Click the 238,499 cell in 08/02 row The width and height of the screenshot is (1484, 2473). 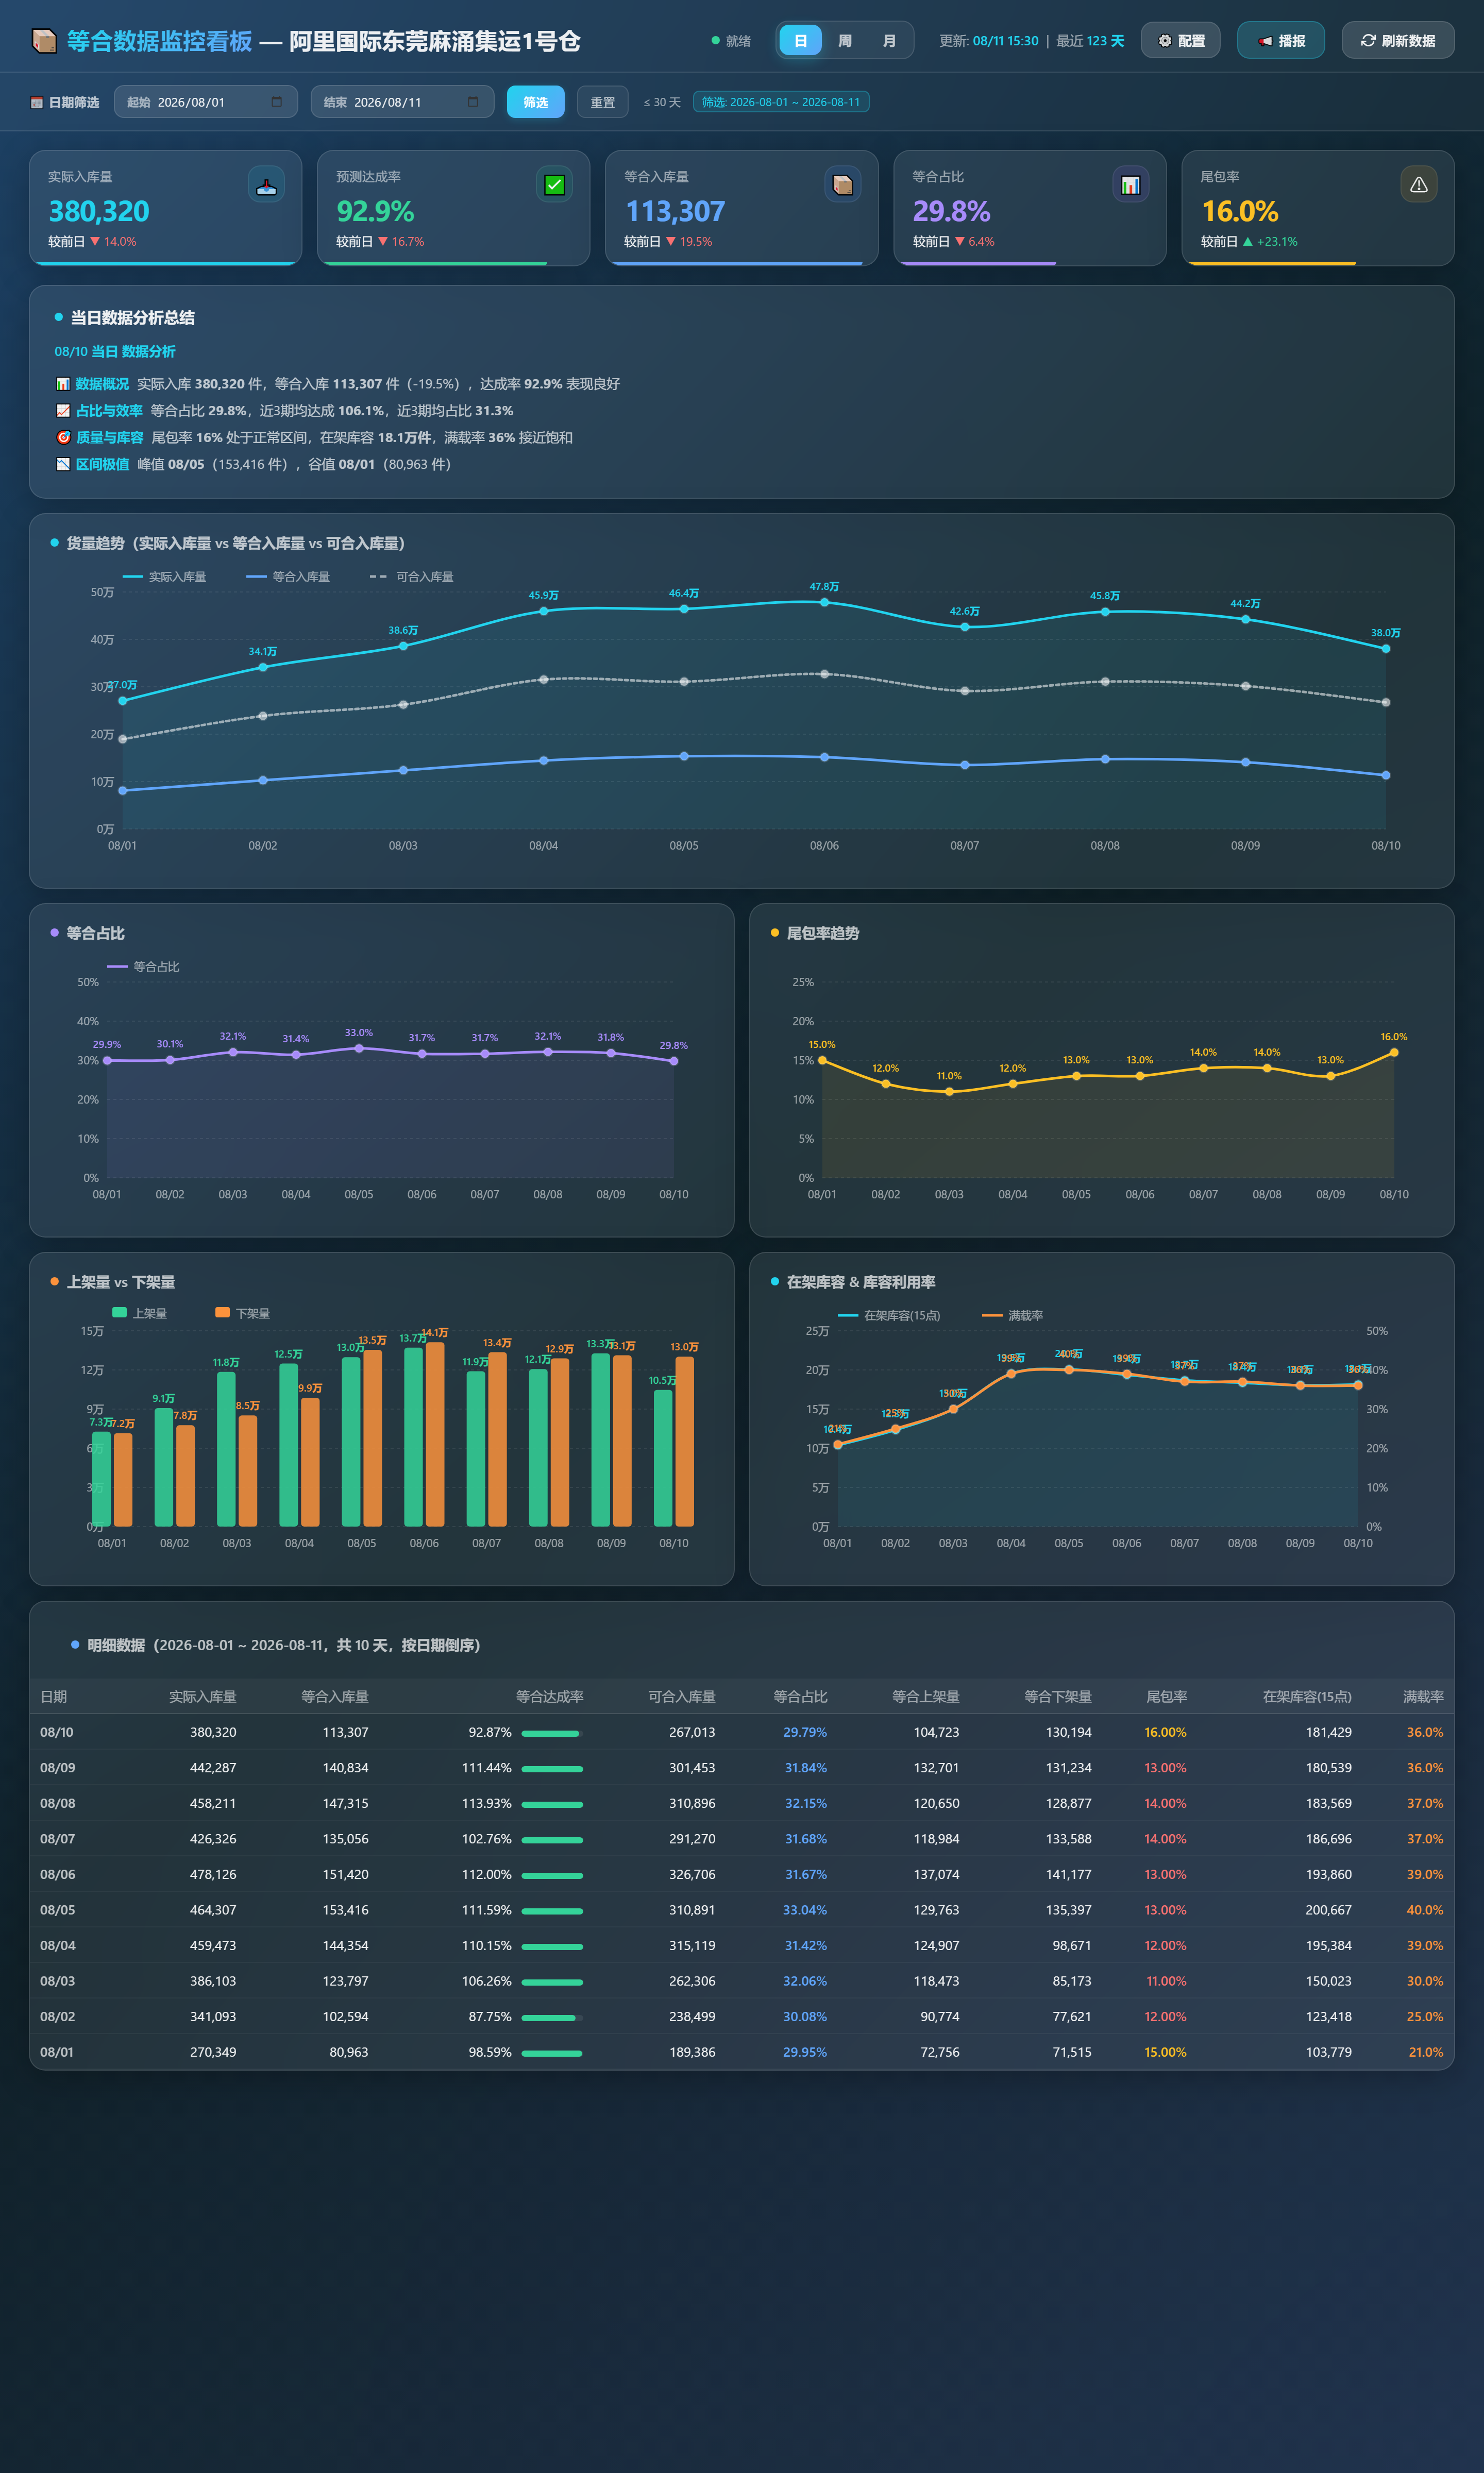692,2016
